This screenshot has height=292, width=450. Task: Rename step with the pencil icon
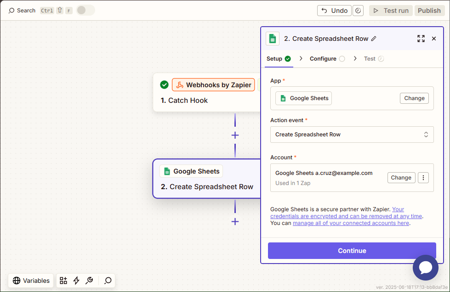[373, 39]
